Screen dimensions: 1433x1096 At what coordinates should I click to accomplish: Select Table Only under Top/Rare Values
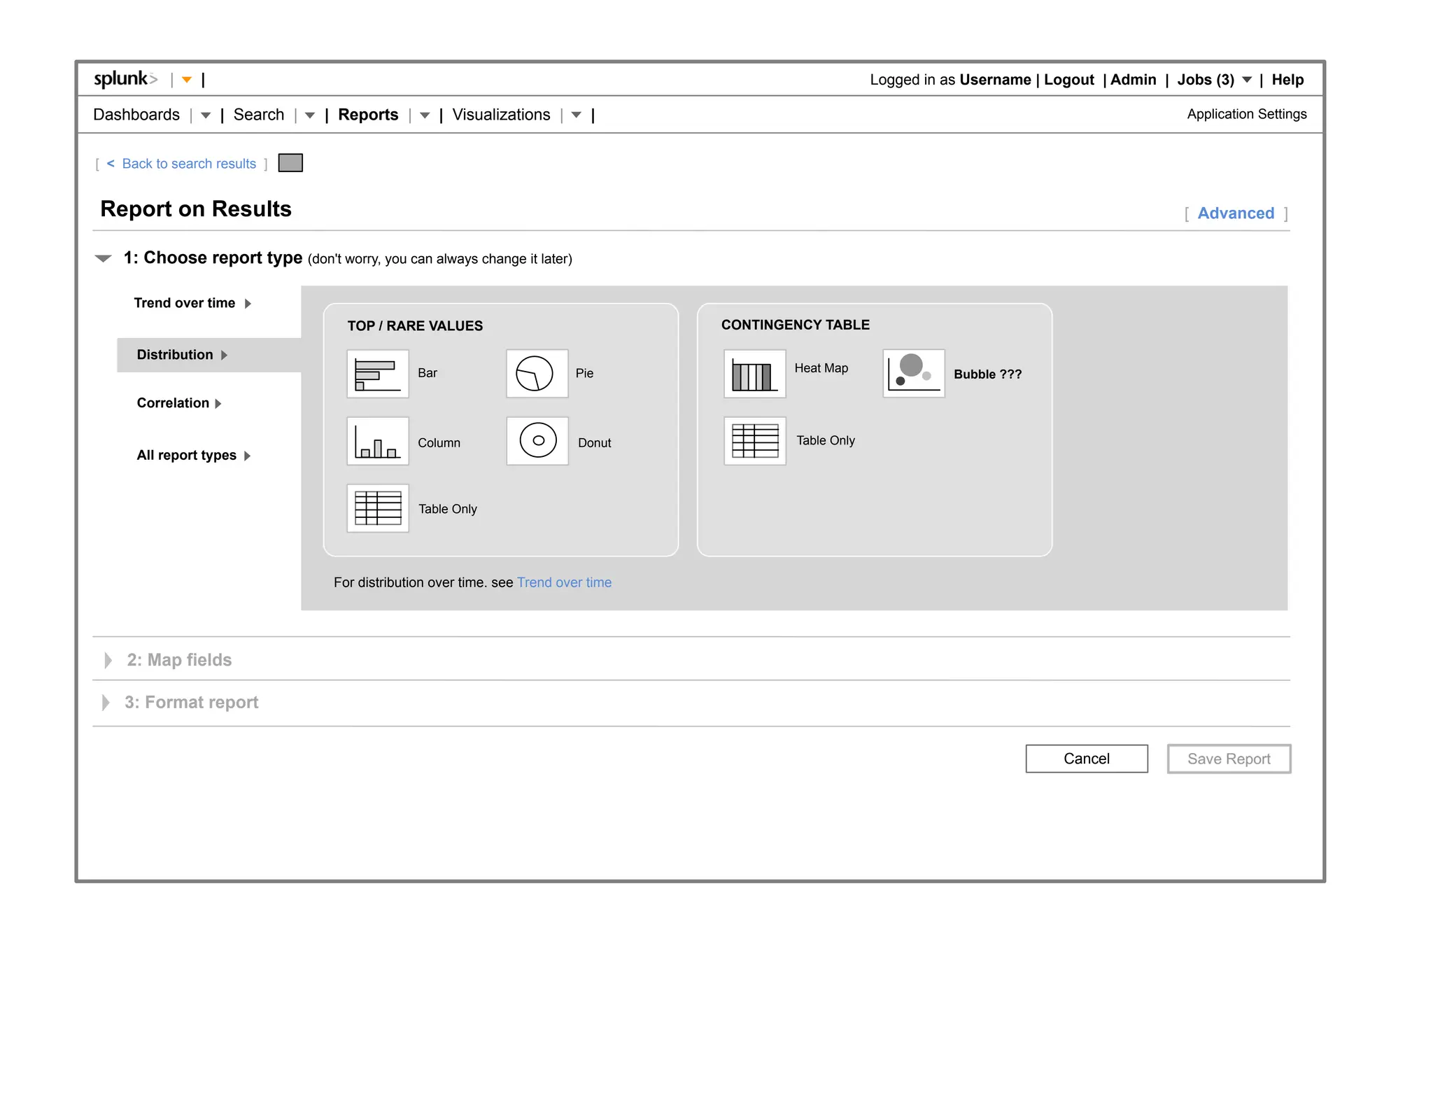(377, 508)
